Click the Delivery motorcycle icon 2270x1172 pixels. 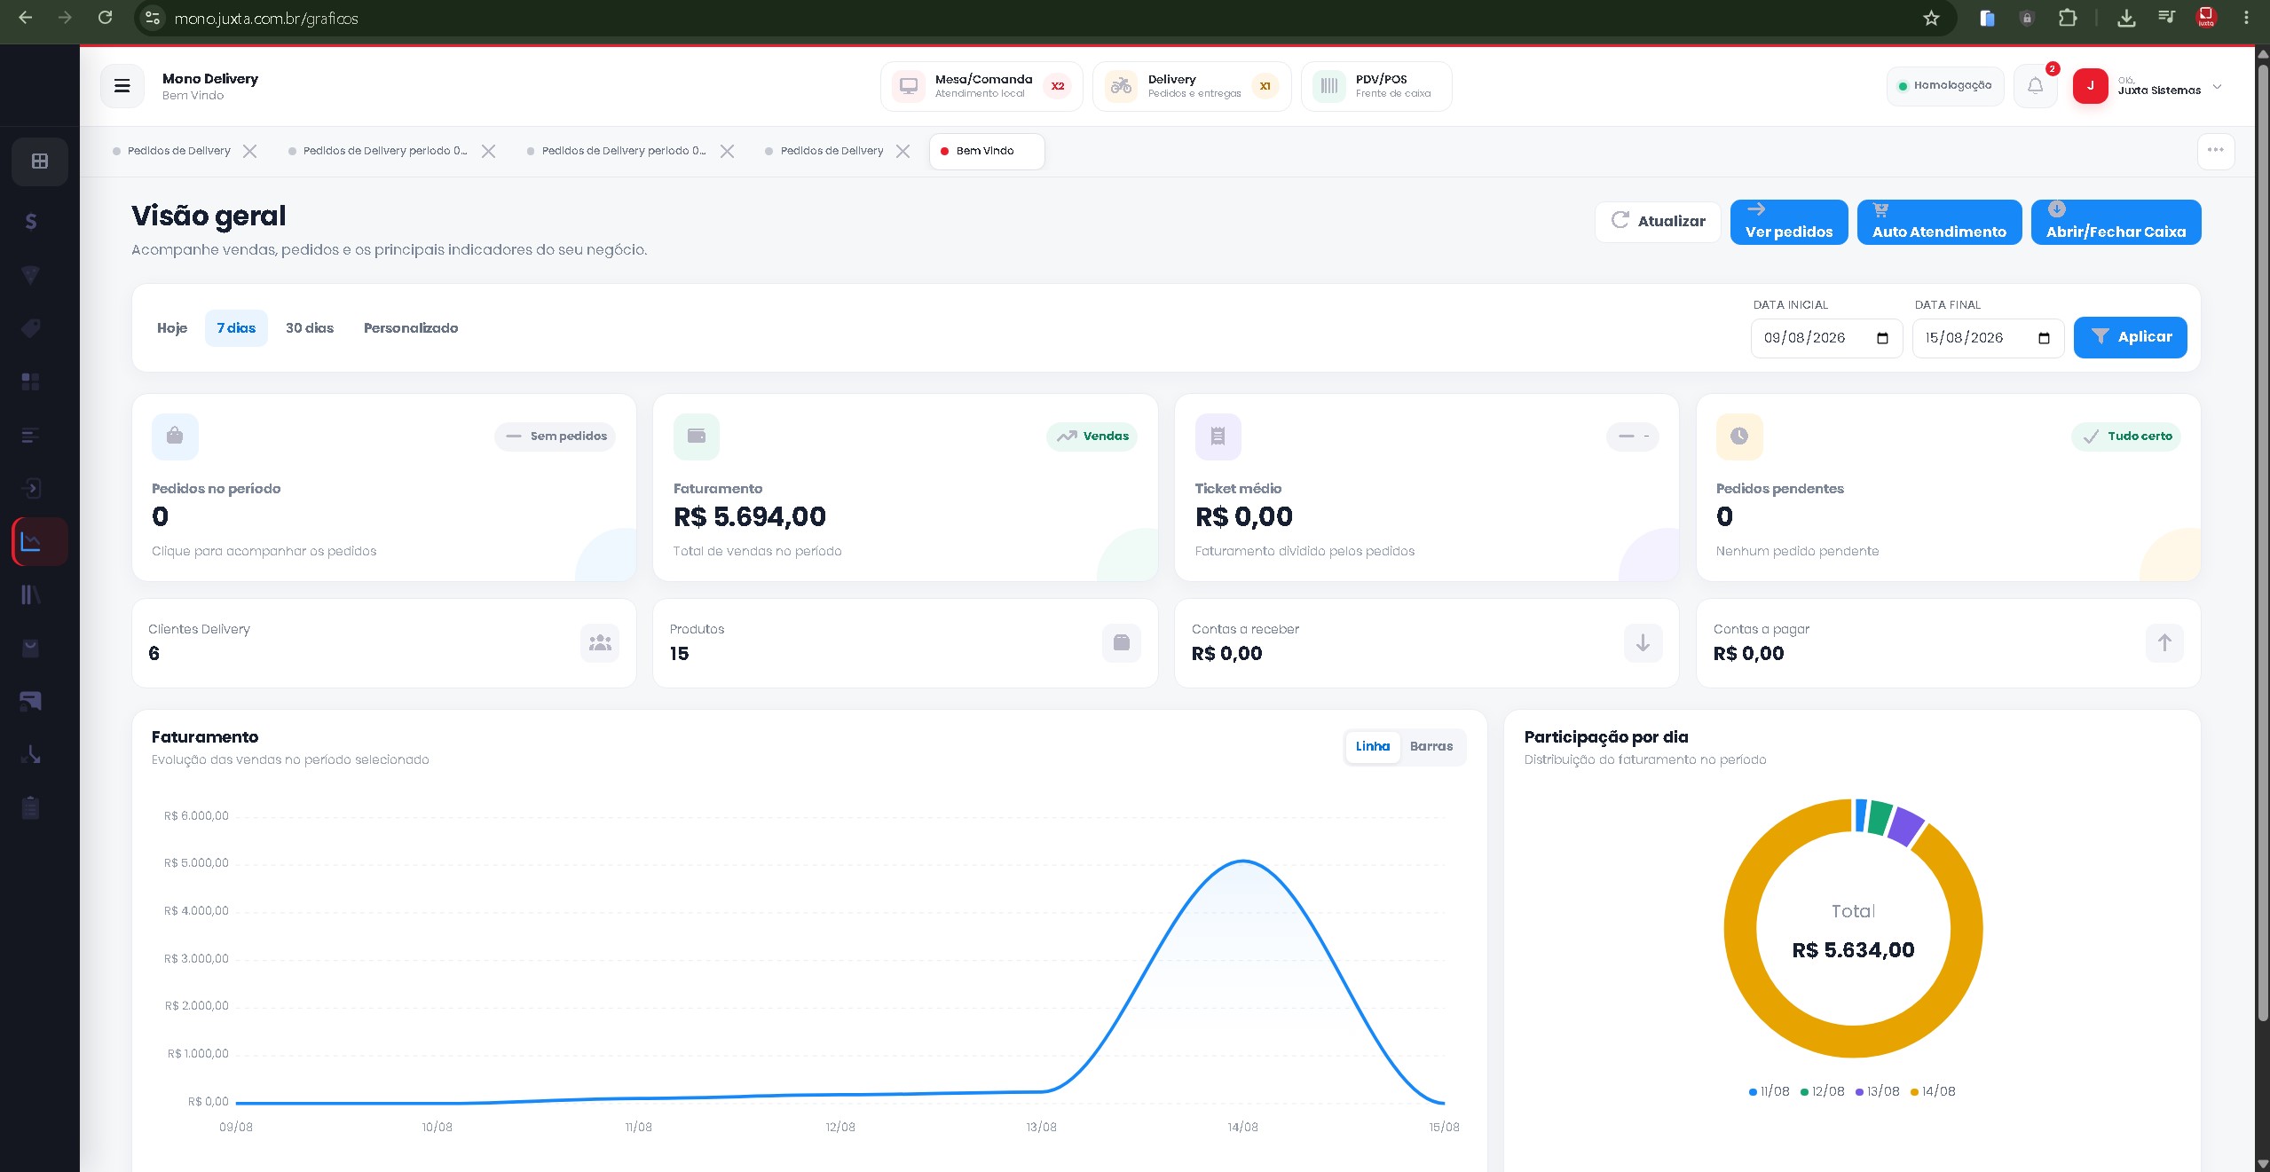click(x=1122, y=86)
